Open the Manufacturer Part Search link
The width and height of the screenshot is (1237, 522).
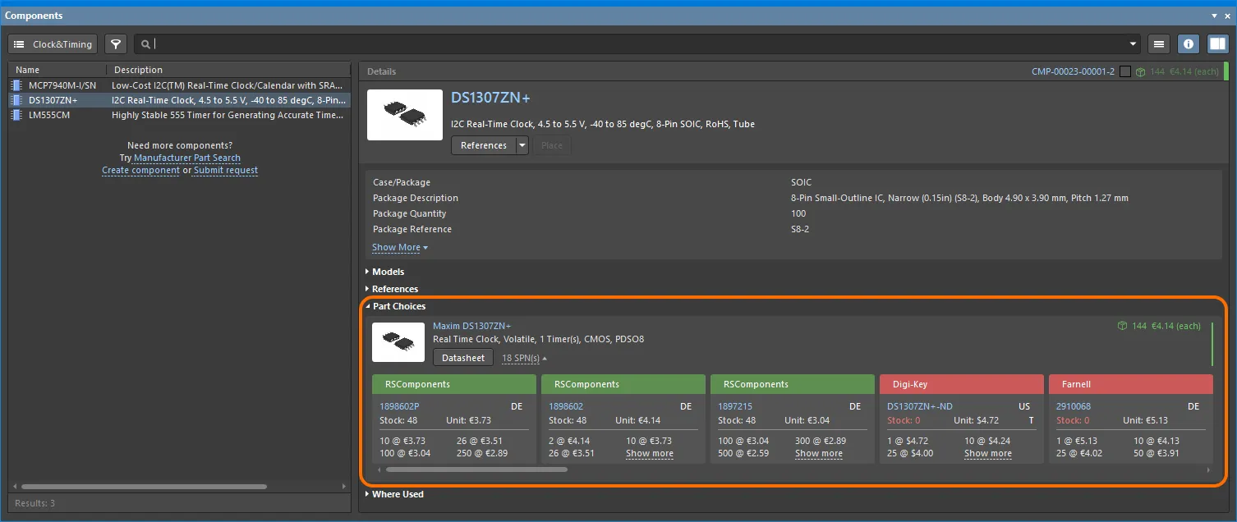click(x=187, y=158)
